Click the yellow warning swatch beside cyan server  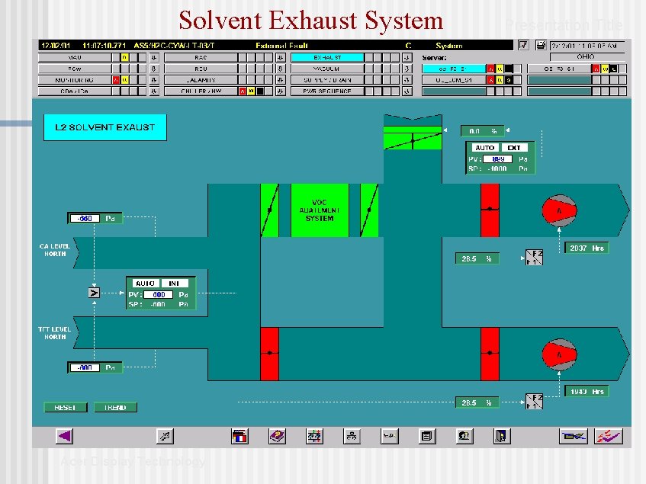point(500,69)
